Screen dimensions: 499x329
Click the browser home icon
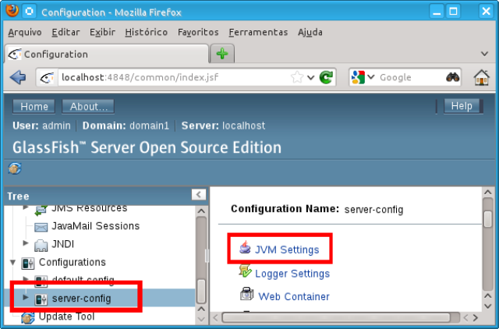[x=482, y=77]
